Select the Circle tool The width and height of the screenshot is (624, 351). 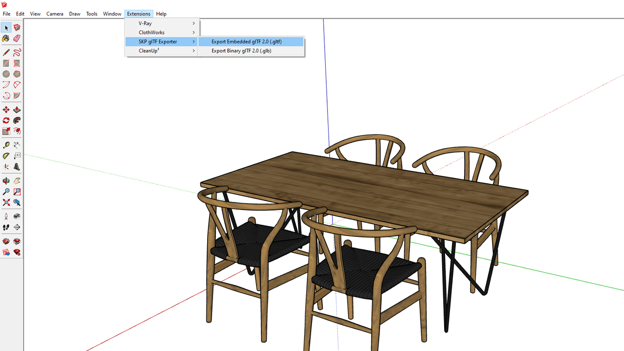[6, 74]
